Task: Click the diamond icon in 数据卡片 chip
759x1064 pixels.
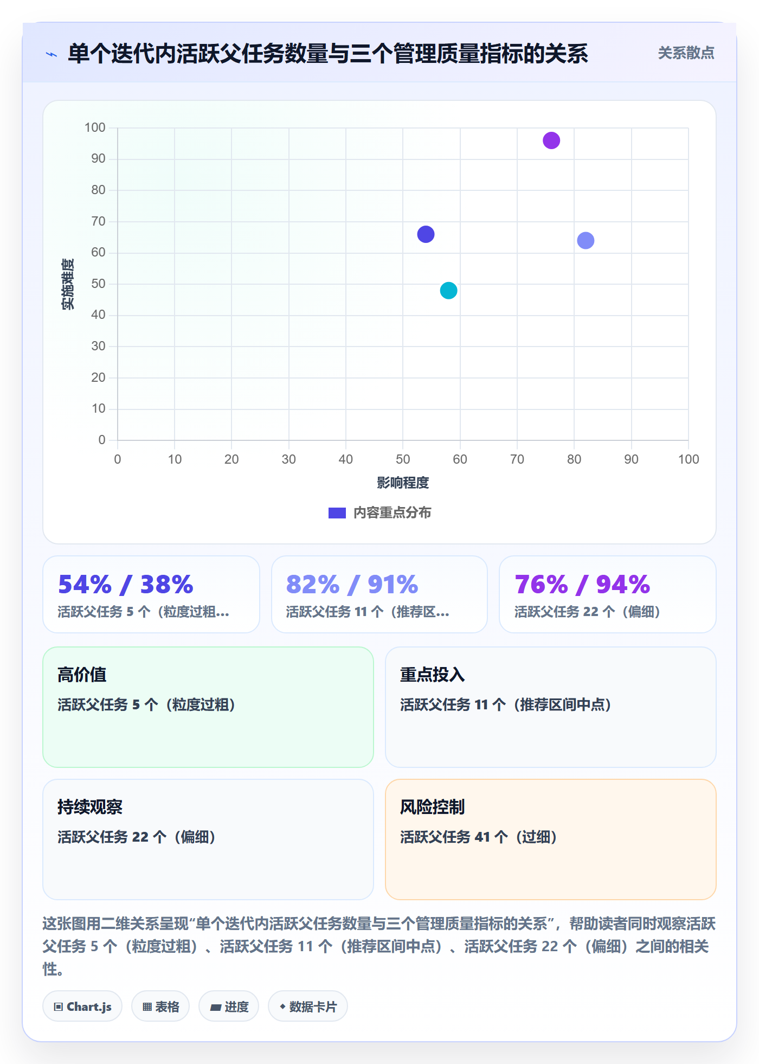Action: pyautogui.click(x=282, y=1007)
